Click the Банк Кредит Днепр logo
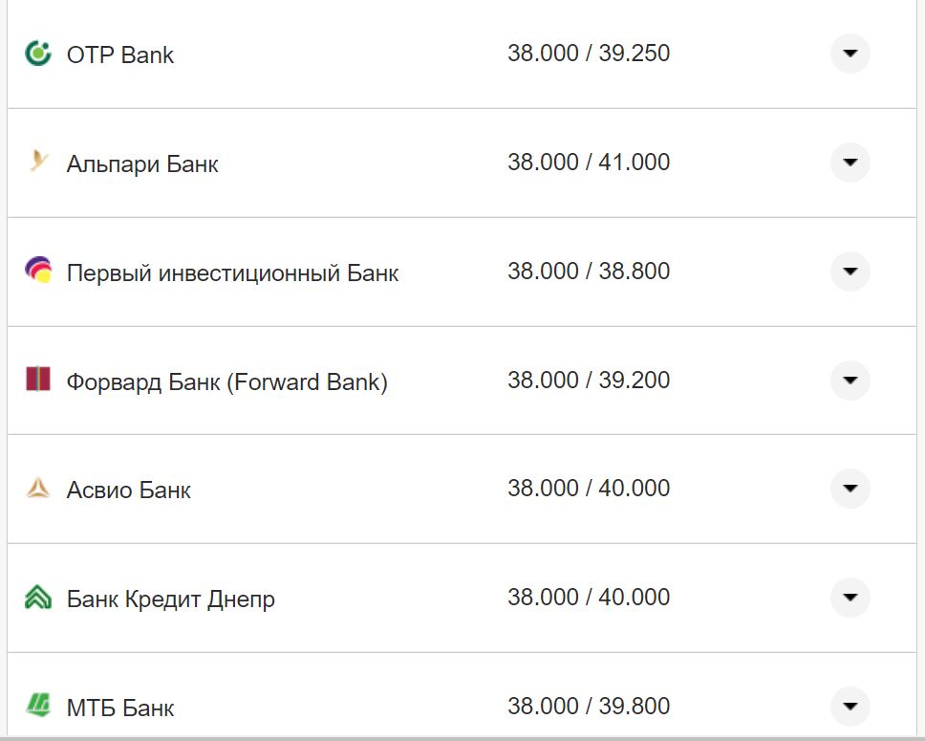 (x=38, y=599)
